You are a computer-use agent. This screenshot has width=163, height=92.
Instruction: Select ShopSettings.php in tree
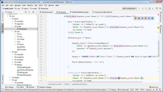25,75
